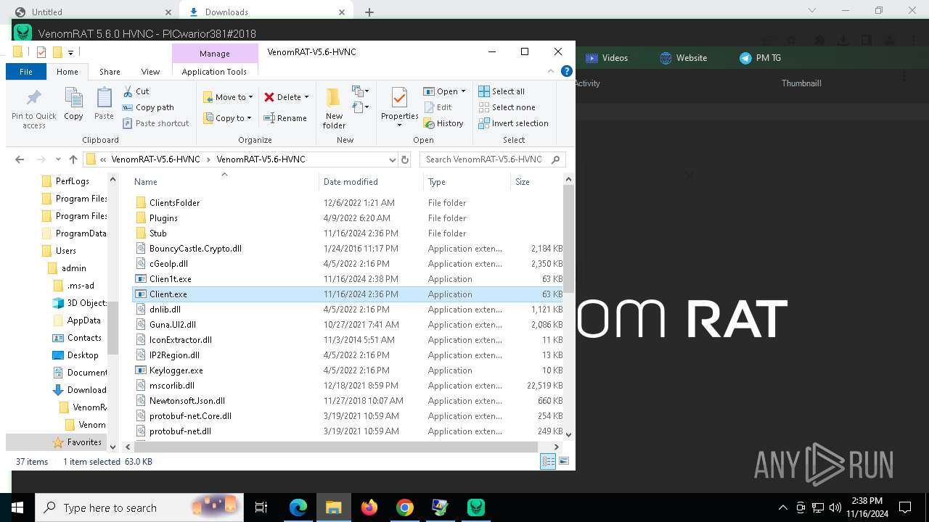Click the file list horizontal scrollbar
929x522 pixels.
[x=337, y=447]
